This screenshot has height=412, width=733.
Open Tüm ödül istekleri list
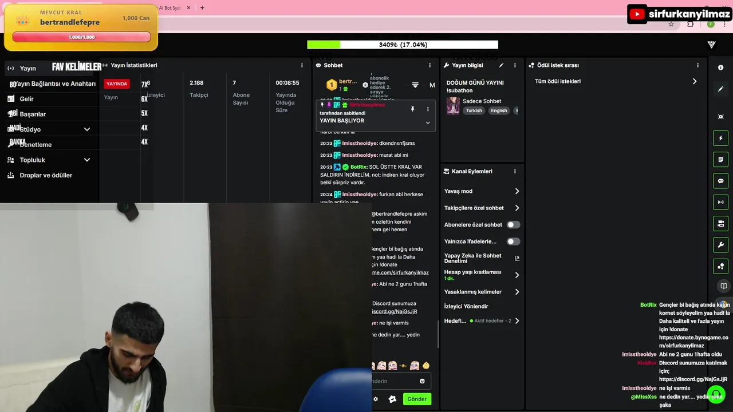tap(616, 81)
